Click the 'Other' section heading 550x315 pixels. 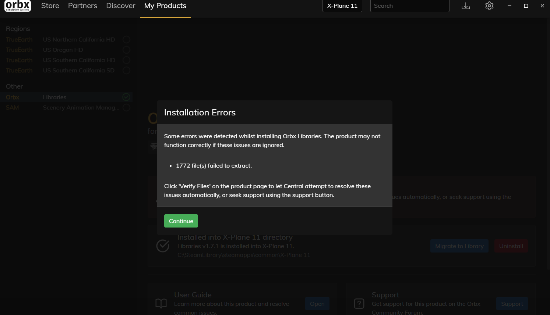pos(14,86)
